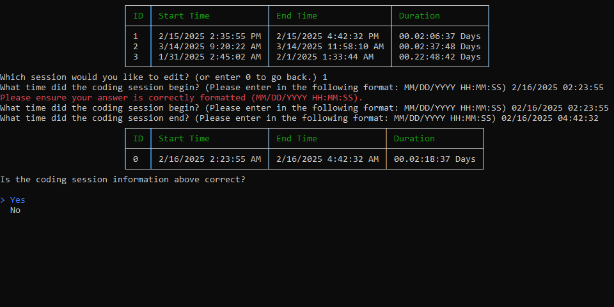This screenshot has width=614, height=307.
Task: Click duration 00.22:48:42 Days
Action: pyautogui.click(x=440, y=57)
